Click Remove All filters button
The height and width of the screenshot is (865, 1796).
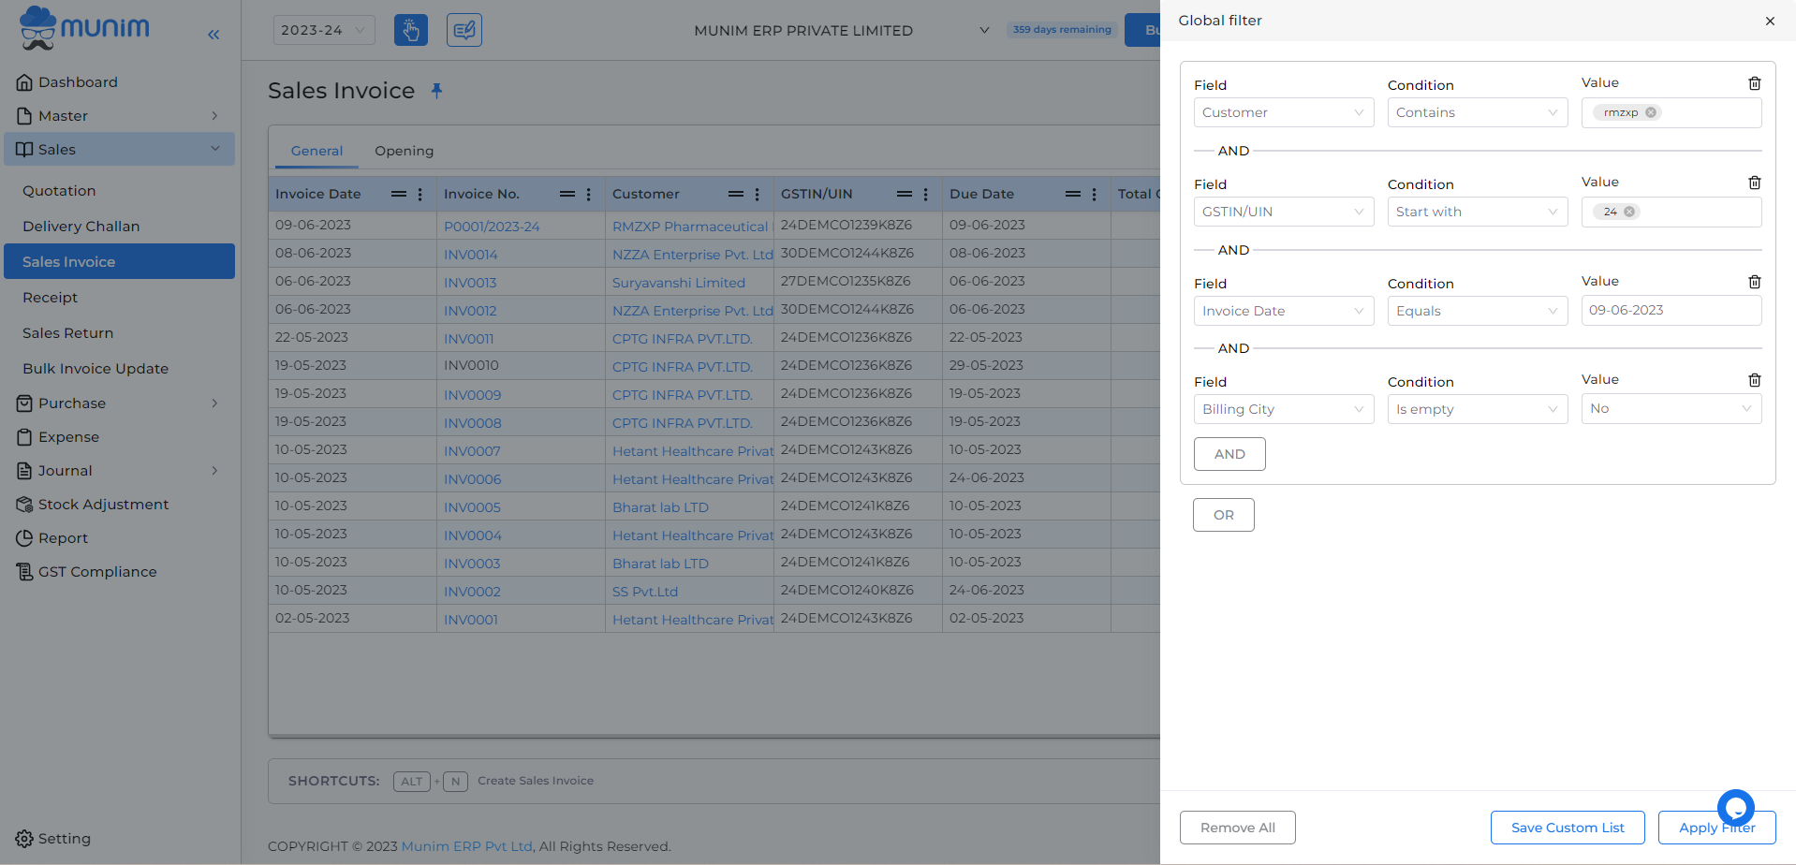(1238, 828)
